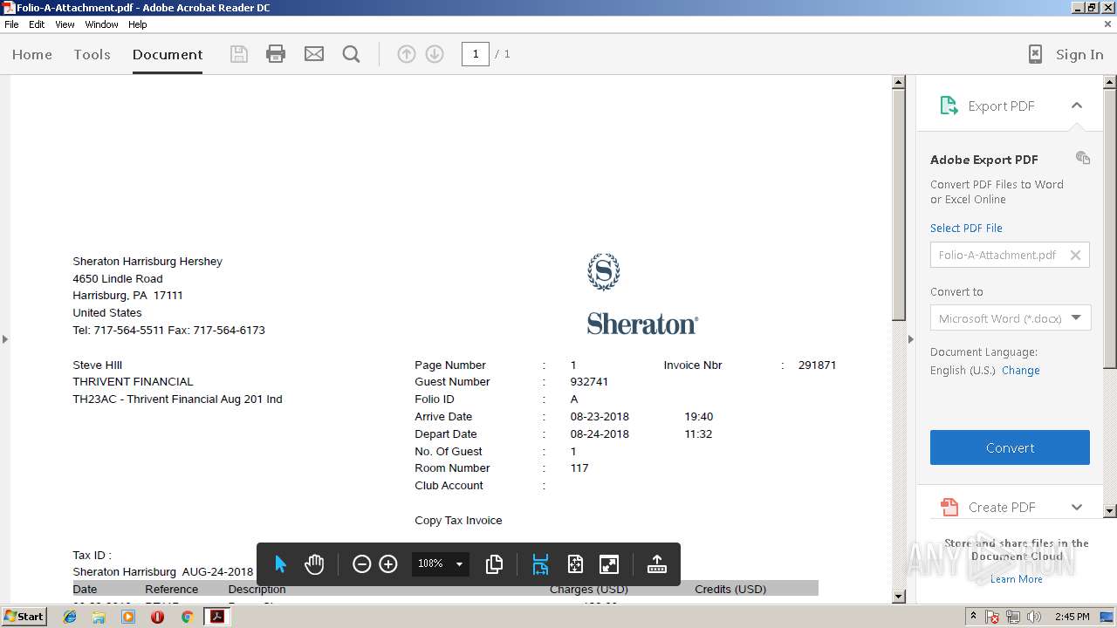
Task: Activate the Hand pan tool
Action: [314, 564]
